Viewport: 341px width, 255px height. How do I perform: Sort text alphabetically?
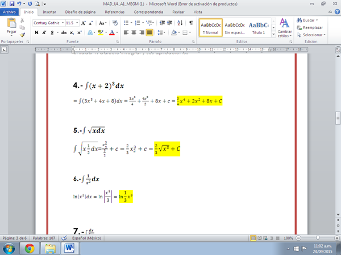pyautogui.click(x=180, y=23)
